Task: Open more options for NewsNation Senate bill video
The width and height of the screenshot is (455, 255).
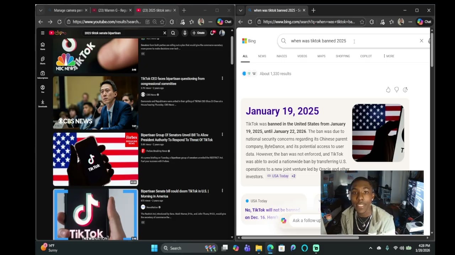Action: (x=222, y=191)
